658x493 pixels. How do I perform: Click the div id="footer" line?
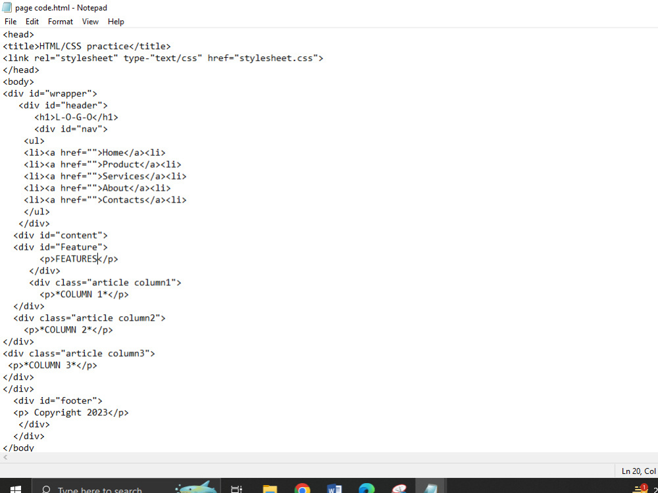(x=58, y=401)
